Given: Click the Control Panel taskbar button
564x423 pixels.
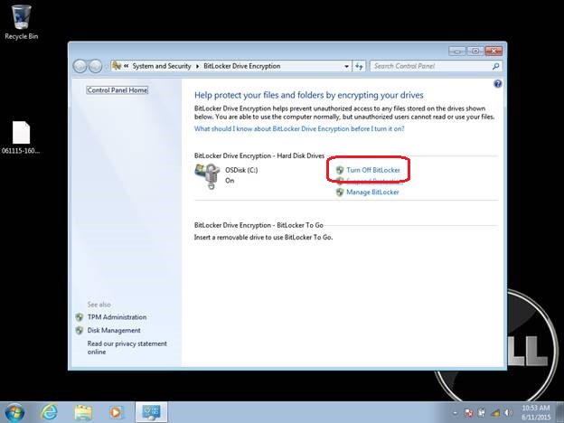Looking at the screenshot, I should tap(151, 412).
